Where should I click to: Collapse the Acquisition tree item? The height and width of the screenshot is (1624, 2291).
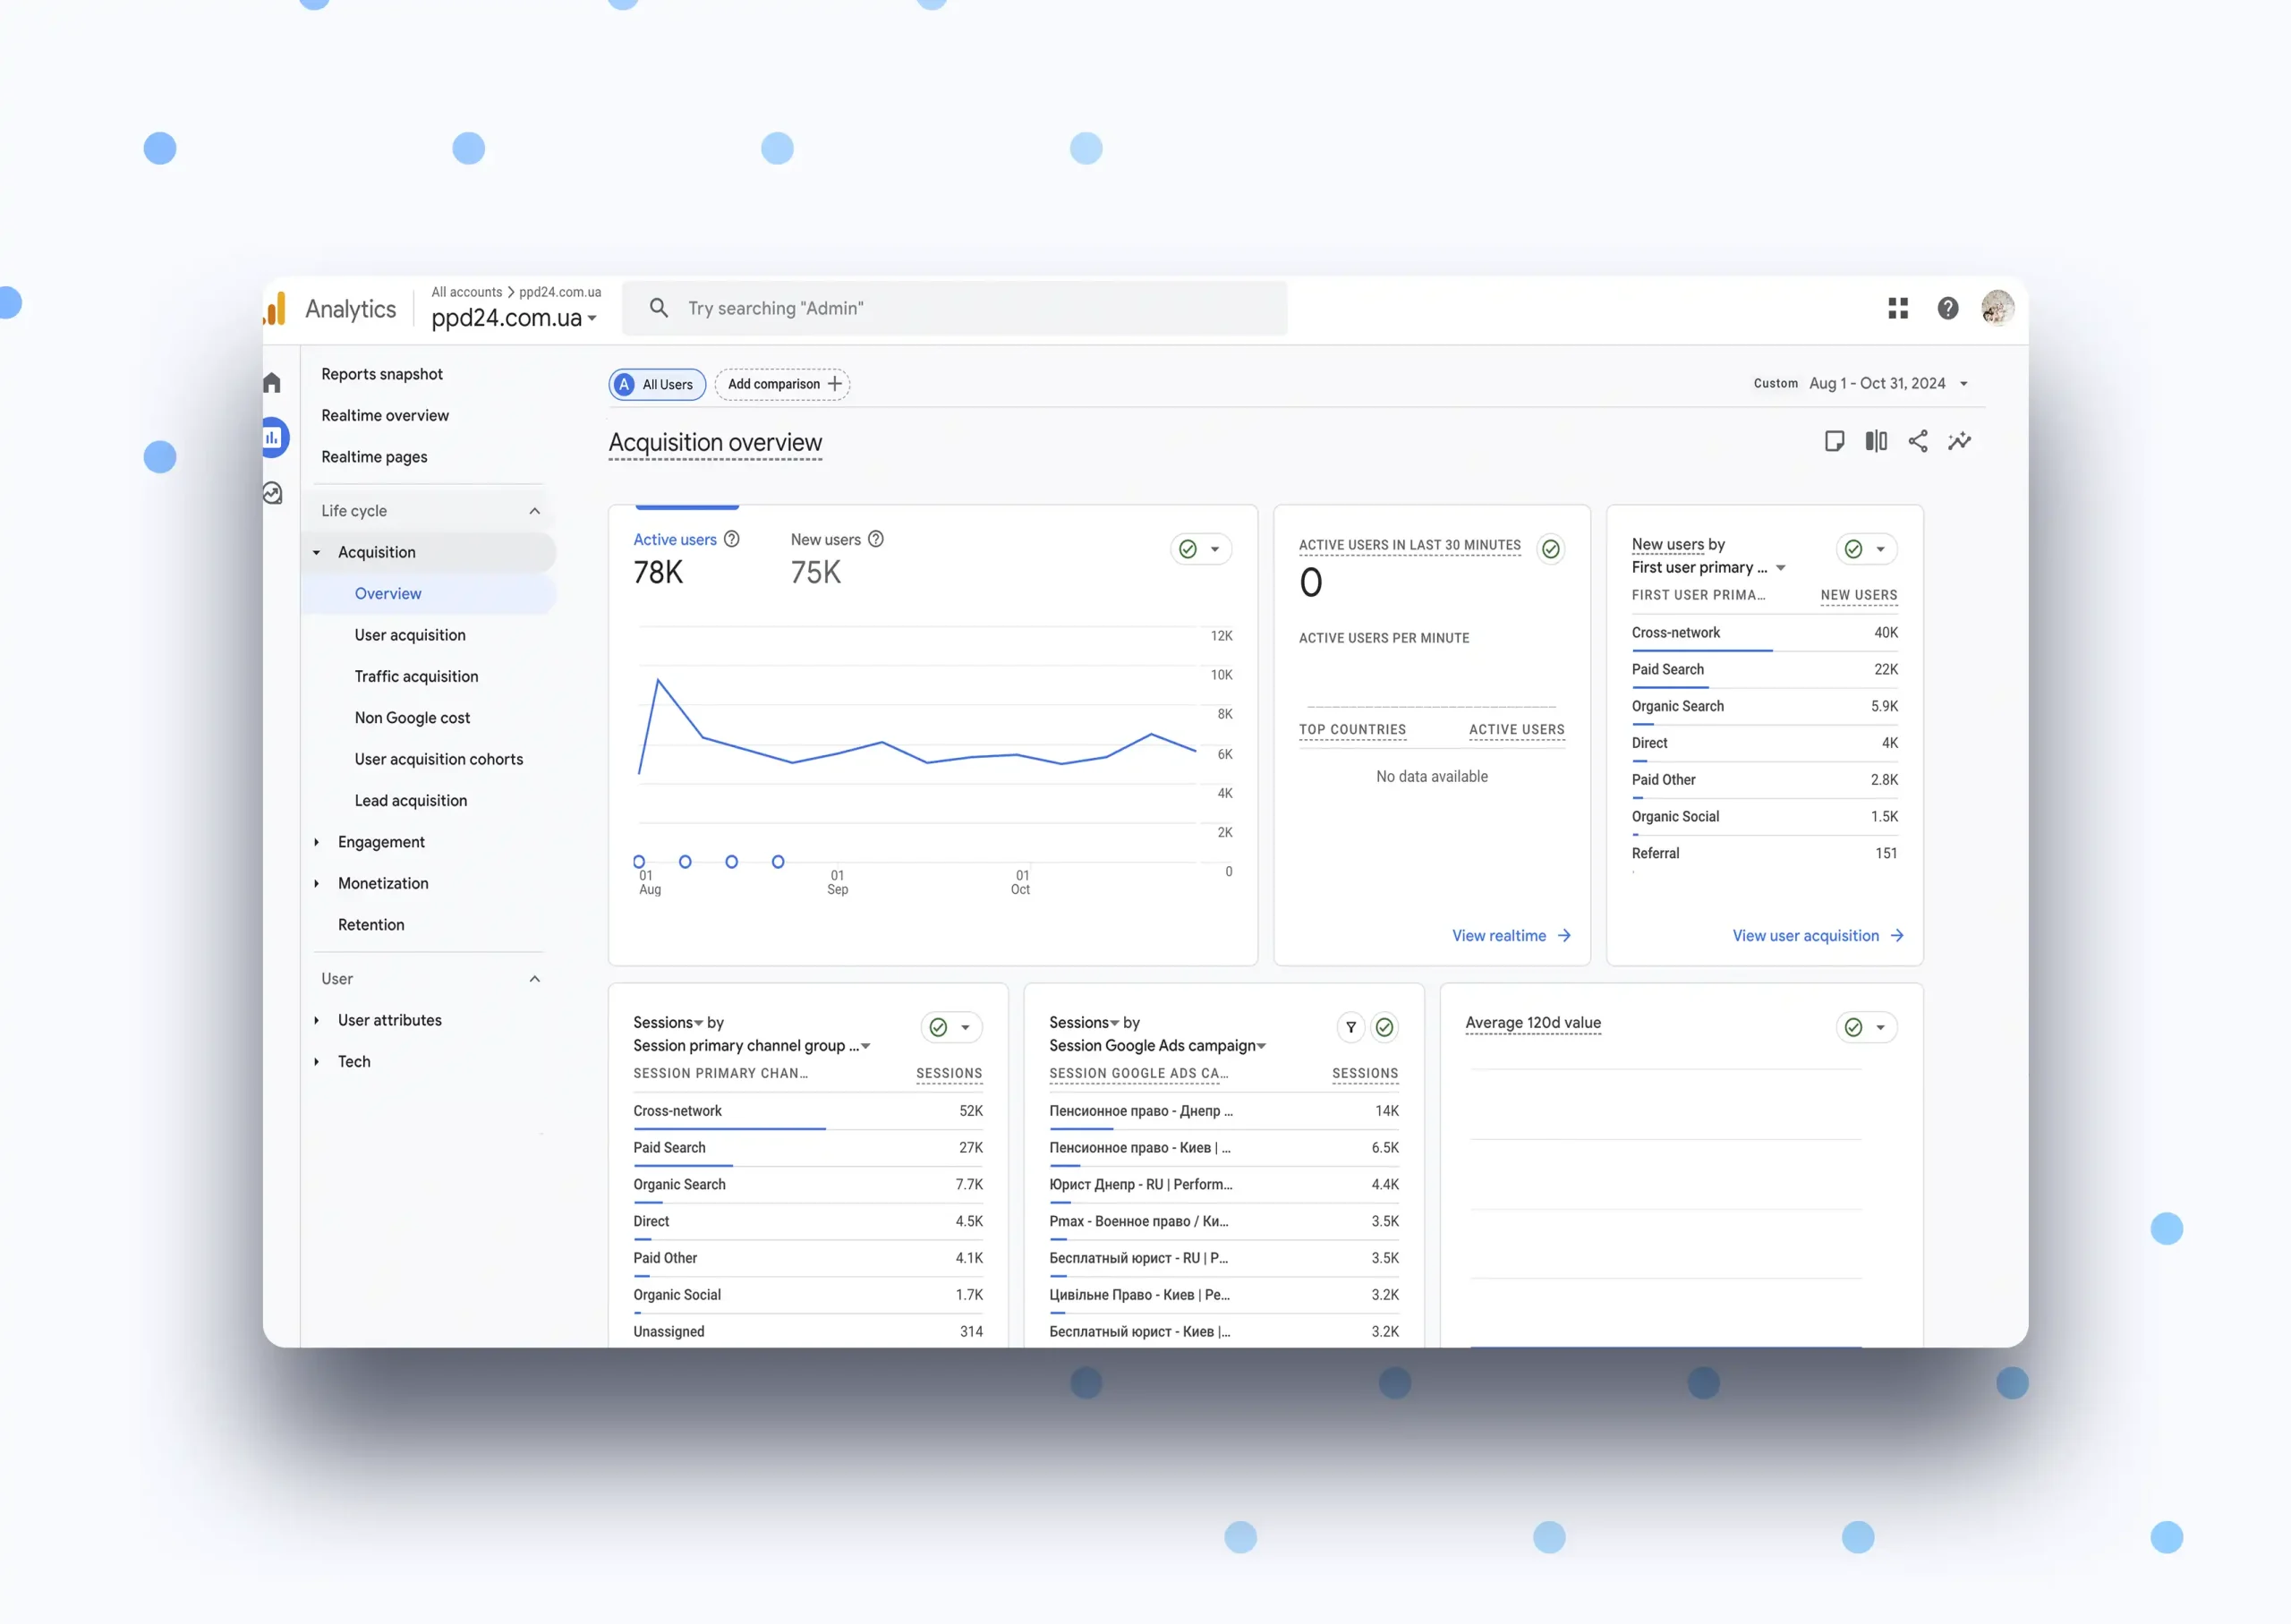316,552
